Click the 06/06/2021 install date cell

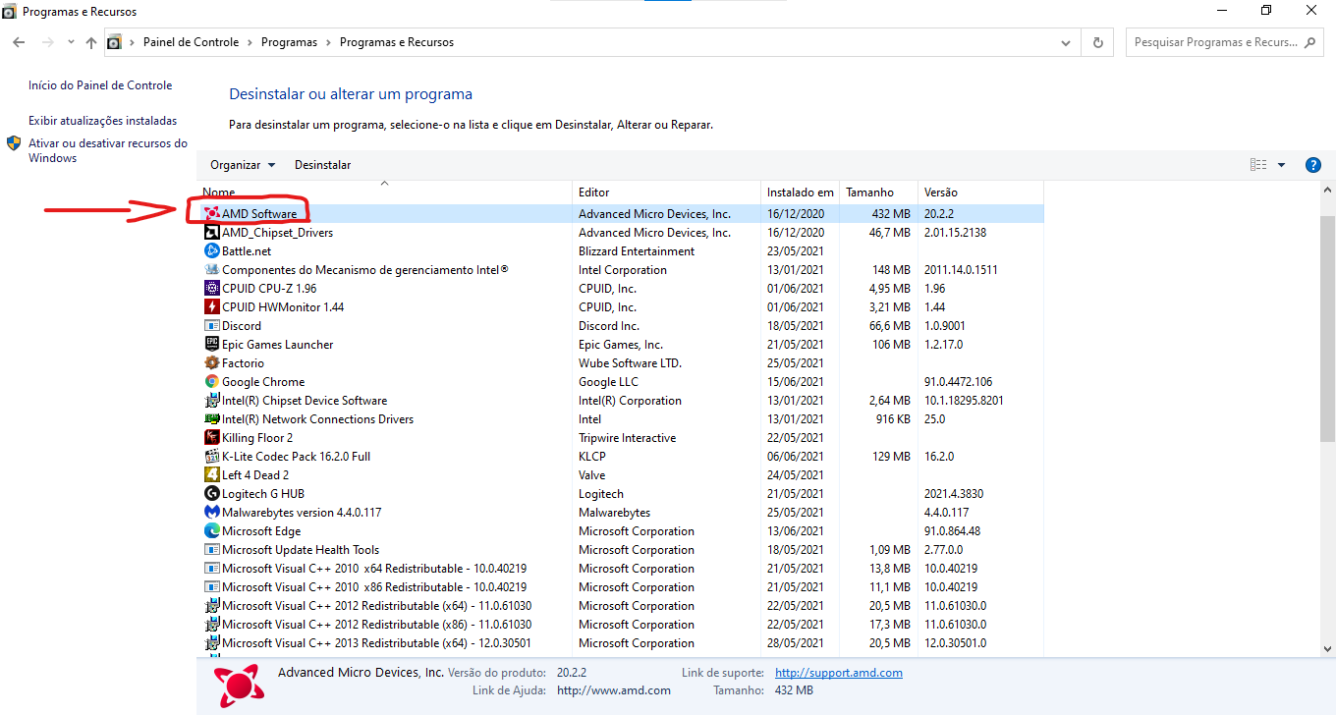tap(796, 457)
